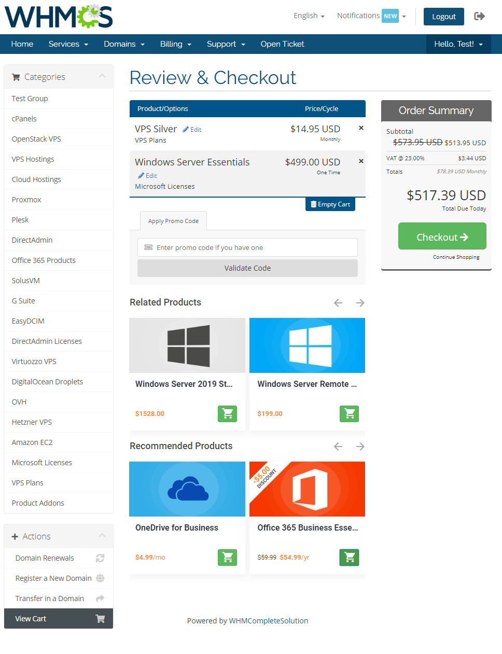Click the Actions plus icon
The height and width of the screenshot is (654, 502).
tap(15, 537)
